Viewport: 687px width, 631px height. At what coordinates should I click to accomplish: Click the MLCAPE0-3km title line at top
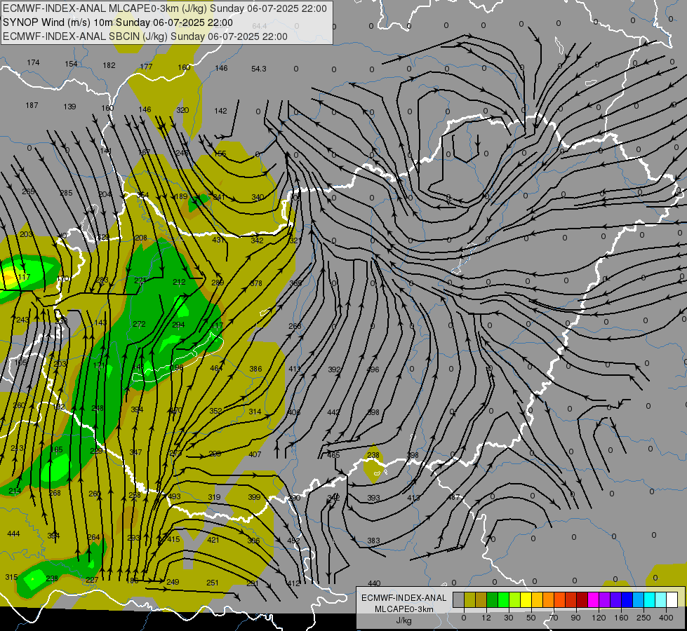[x=165, y=8]
